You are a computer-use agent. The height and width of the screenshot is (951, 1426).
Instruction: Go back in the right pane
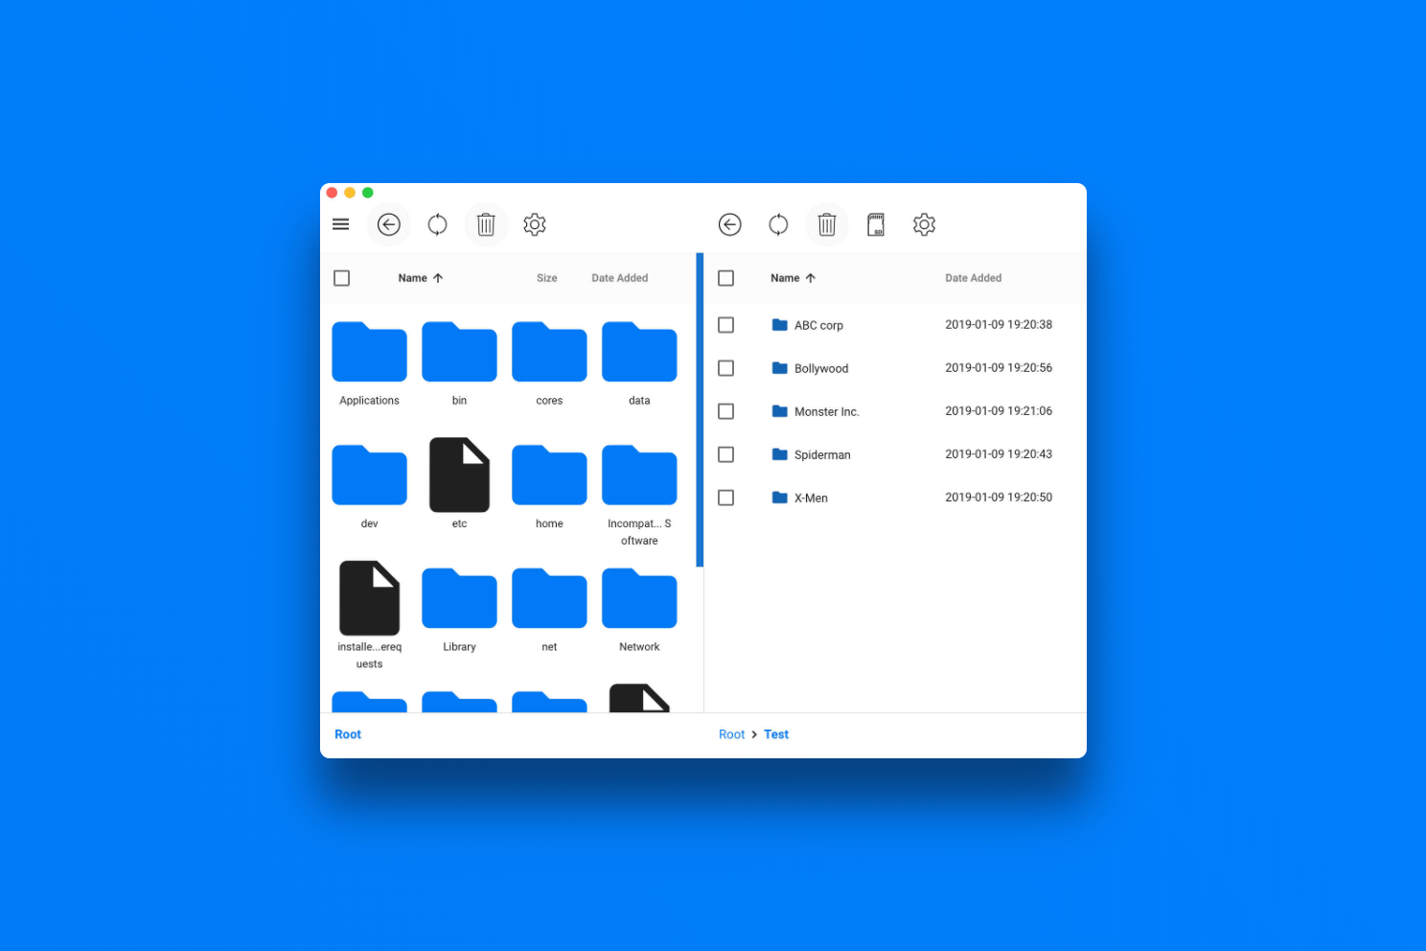click(x=729, y=224)
